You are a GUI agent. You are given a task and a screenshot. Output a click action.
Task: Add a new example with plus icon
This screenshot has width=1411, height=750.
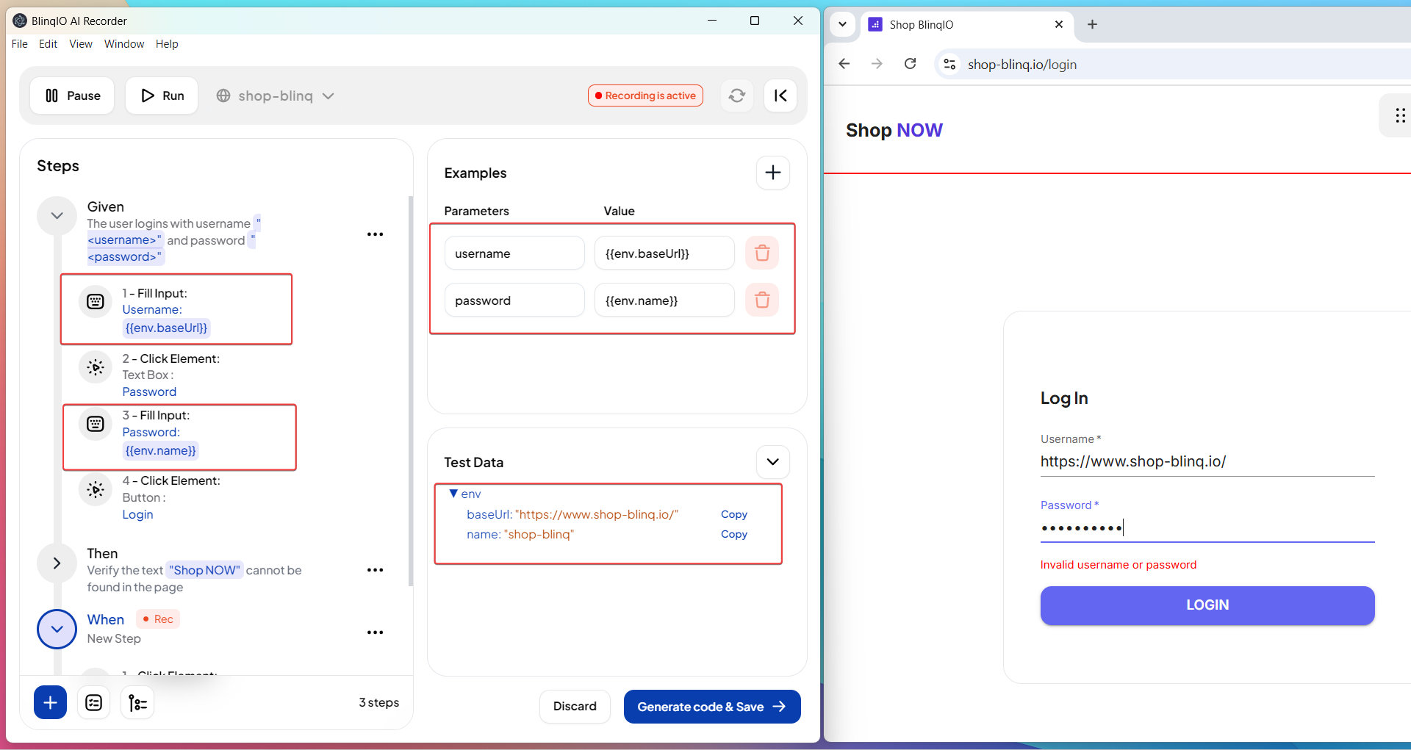(772, 173)
